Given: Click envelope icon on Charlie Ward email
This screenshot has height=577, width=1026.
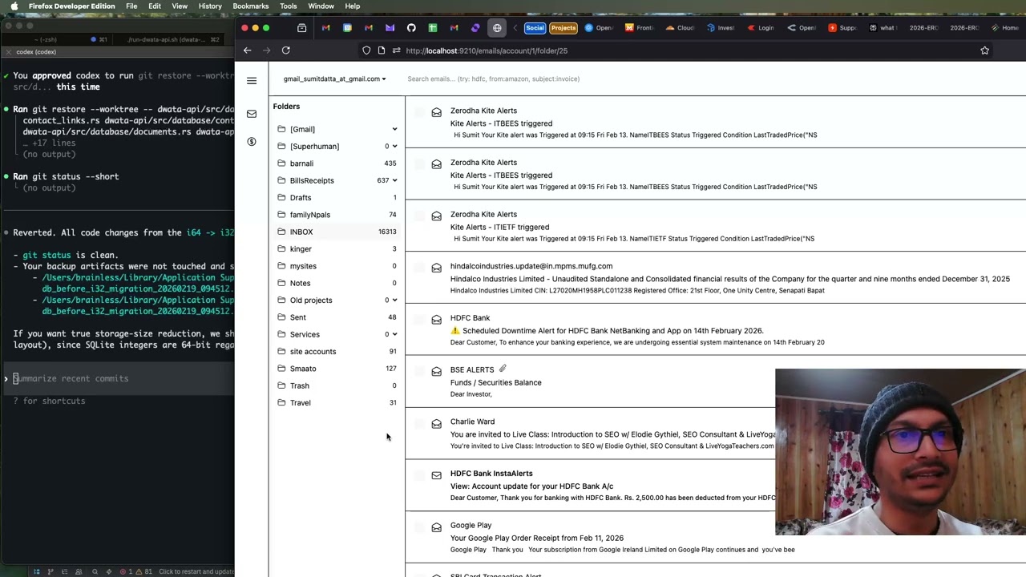Looking at the screenshot, I should click(436, 423).
